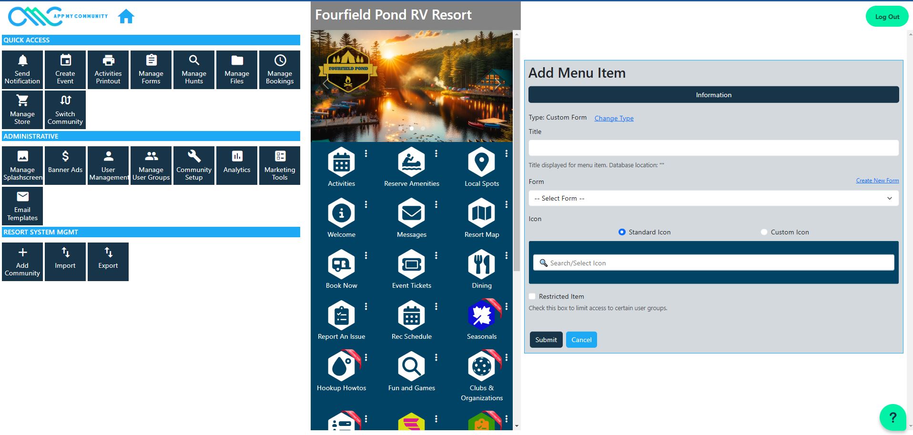913x435 pixels.
Task: Tap the Local Spots pin icon
Action: 482,162
